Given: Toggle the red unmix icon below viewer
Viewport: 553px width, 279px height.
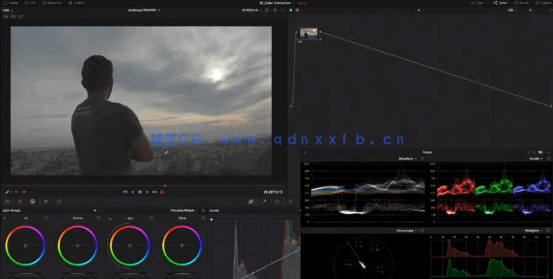Looking at the screenshot, I should (x=24, y=192).
